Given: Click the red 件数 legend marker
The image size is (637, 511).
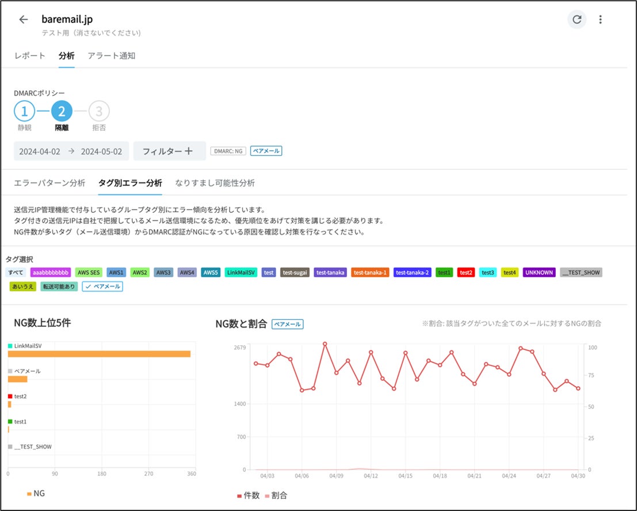Looking at the screenshot, I should (240, 495).
